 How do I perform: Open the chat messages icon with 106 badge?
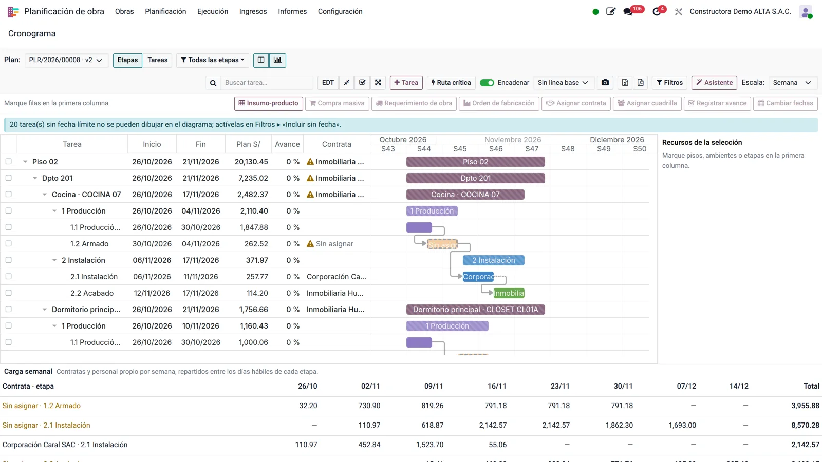(628, 11)
